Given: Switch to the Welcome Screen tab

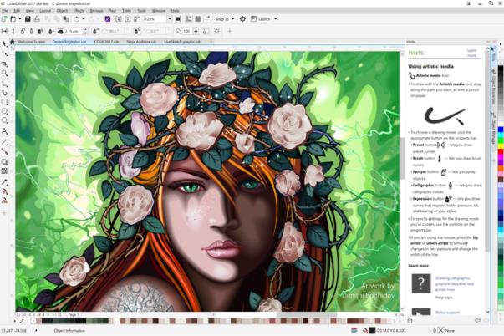Looking at the screenshot, I should 30,40.
